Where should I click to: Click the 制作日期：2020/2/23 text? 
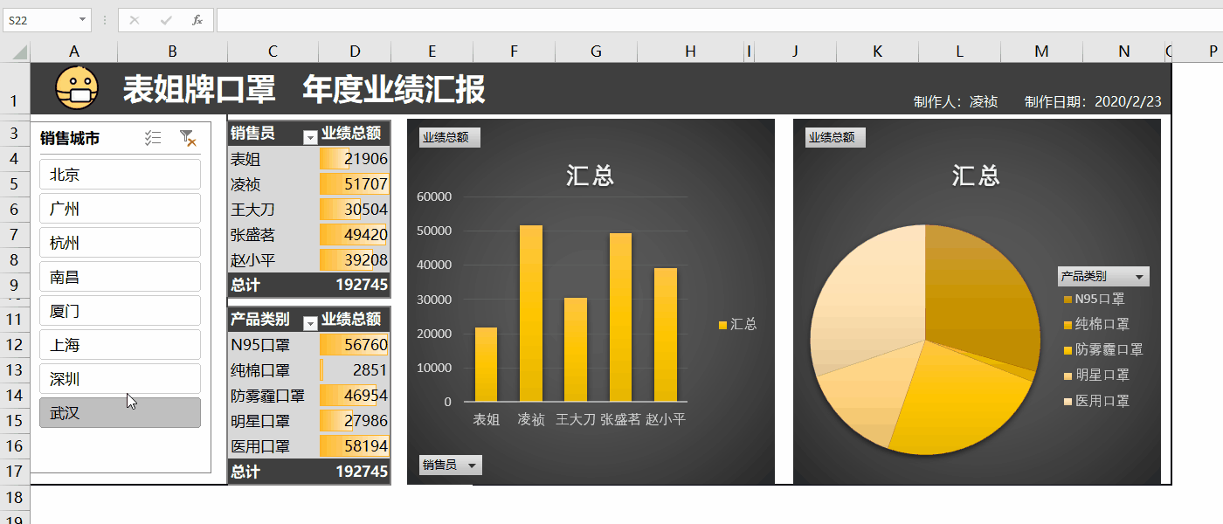pyautogui.click(x=1093, y=101)
